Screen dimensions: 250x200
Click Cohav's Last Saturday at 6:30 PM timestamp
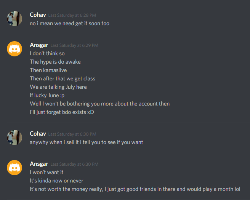72,134
